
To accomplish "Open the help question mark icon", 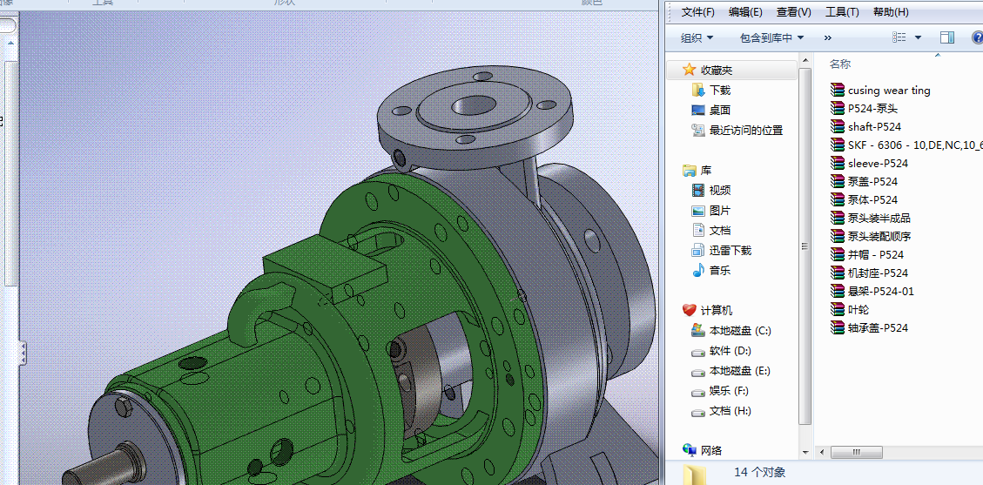I will tap(977, 37).
